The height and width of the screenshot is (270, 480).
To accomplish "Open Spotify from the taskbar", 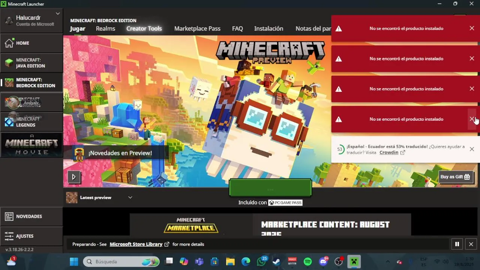I will point(307,261).
